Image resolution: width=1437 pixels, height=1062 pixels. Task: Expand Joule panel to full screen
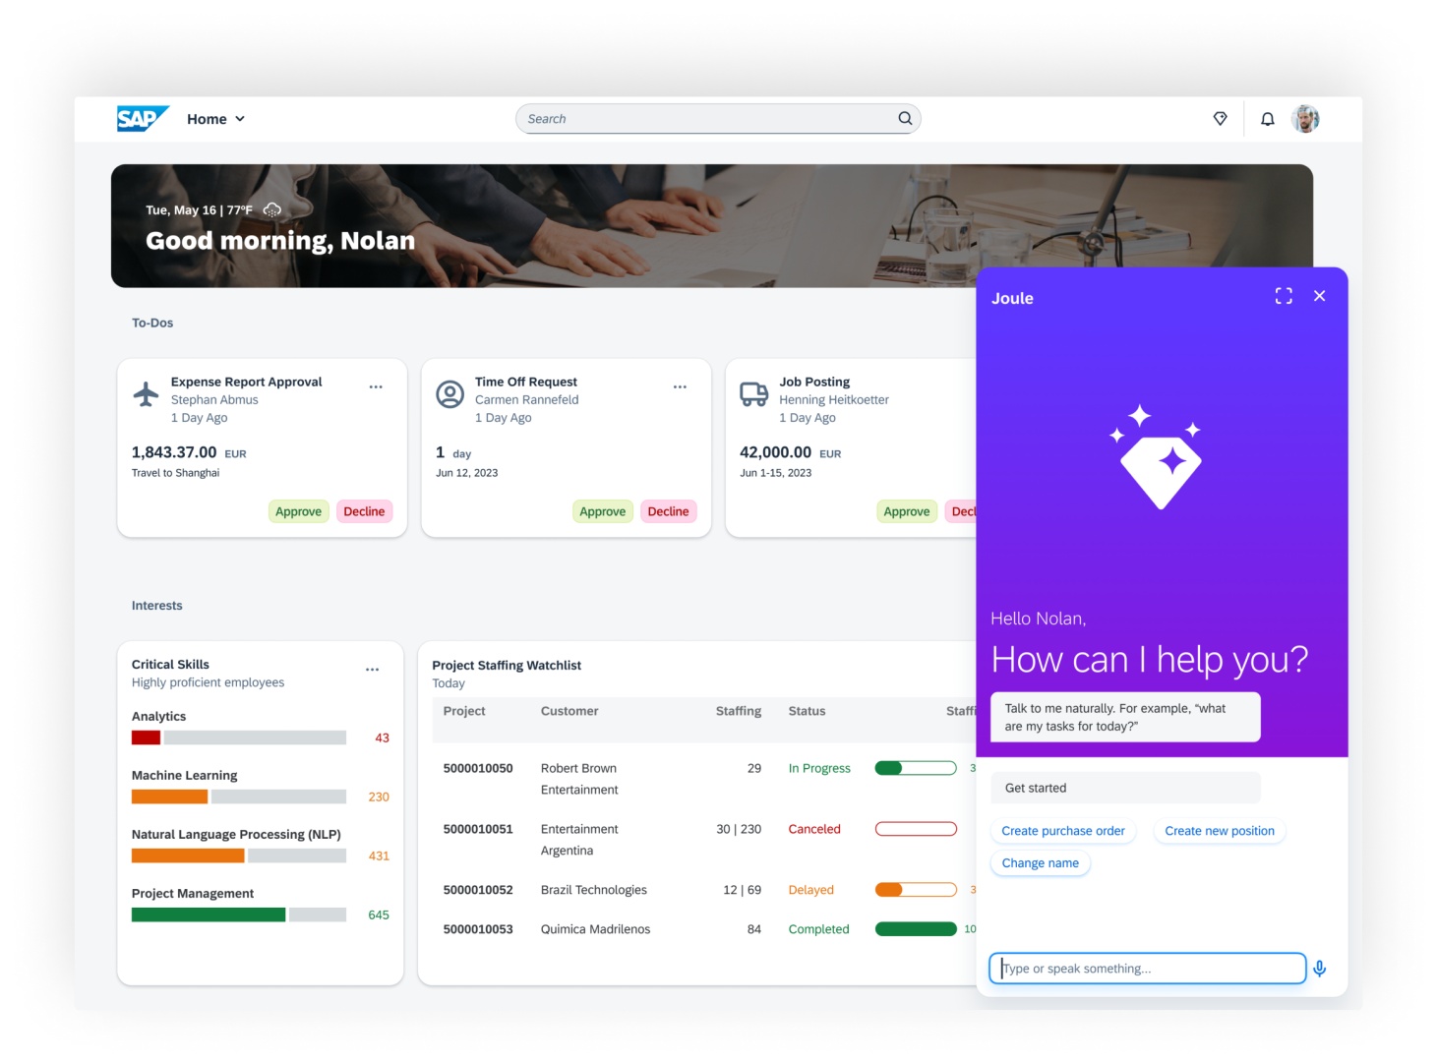pyautogui.click(x=1283, y=296)
